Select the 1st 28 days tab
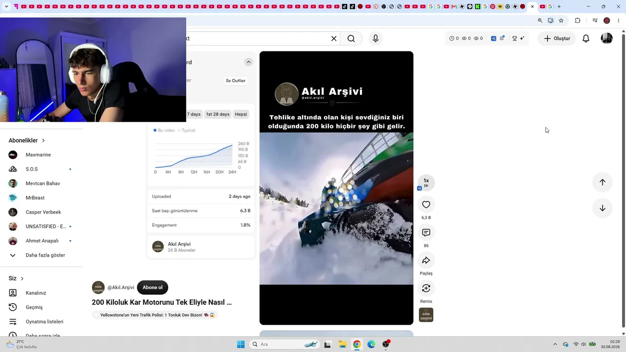626x352 pixels. point(218,114)
